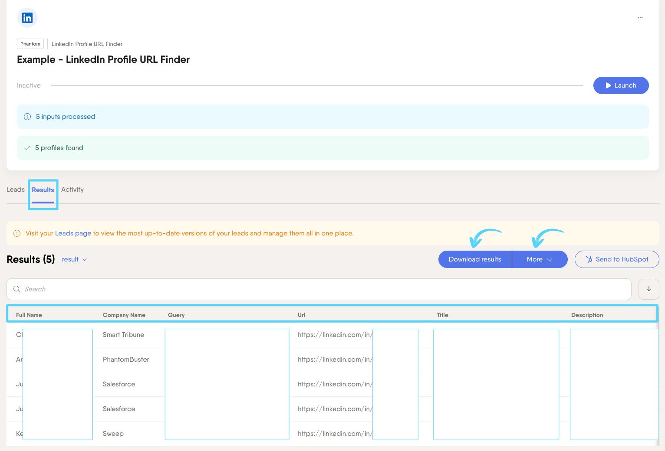Image resolution: width=665 pixels, height=451 pixels.
Task: Select the PhantomBuster company cell
Action: pyautogui.click(x=126, y=359)
